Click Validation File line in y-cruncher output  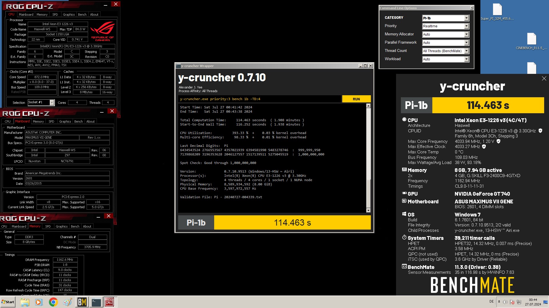pyautogui.click(x=221, y=197)
